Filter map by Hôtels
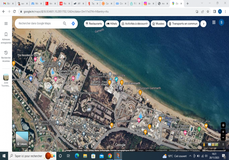Screen dimensions: 229x160 pyautogui.click(x=112, y=24)
